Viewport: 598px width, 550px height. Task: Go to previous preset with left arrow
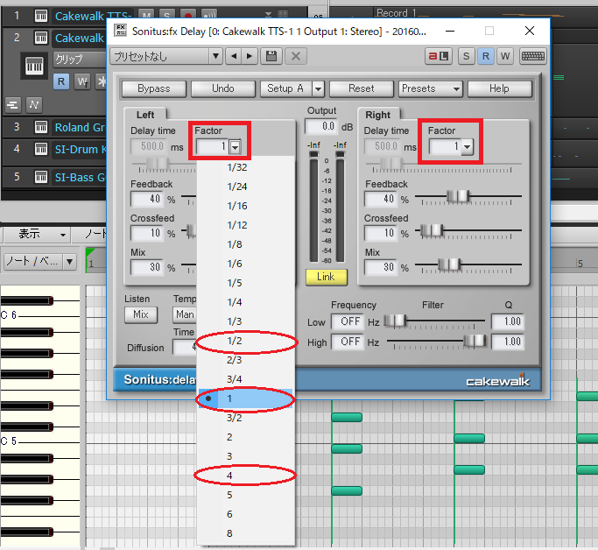coord(234,56)
